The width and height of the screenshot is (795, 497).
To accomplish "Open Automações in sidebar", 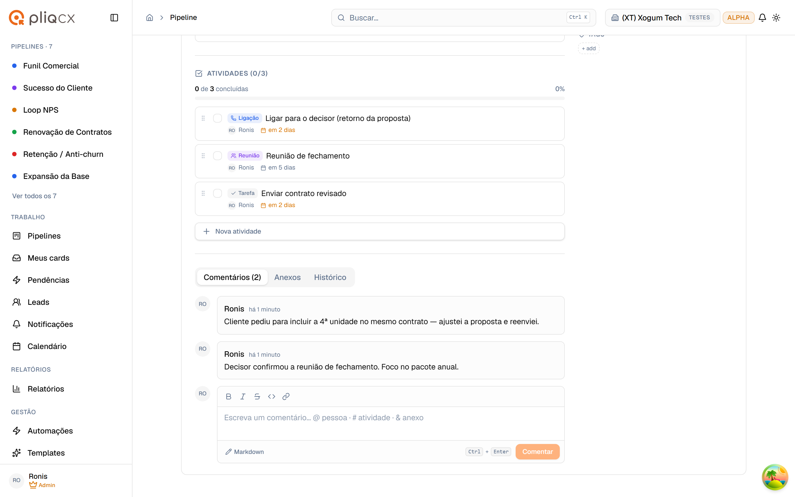I will click(x=50, y=431).
